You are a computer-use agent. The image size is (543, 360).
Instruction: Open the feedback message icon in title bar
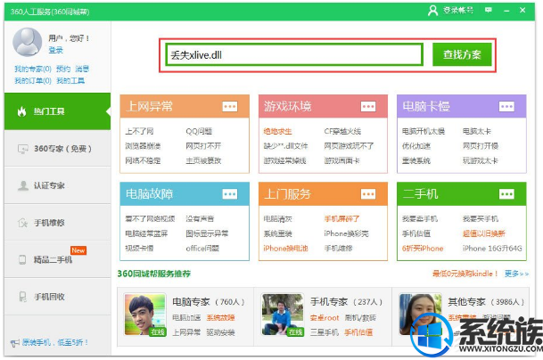click(489, 11)
